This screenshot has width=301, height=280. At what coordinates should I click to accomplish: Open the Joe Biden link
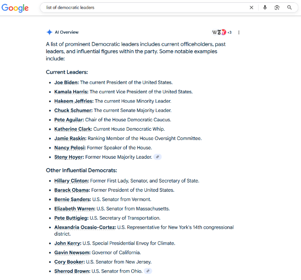[66, 83]
